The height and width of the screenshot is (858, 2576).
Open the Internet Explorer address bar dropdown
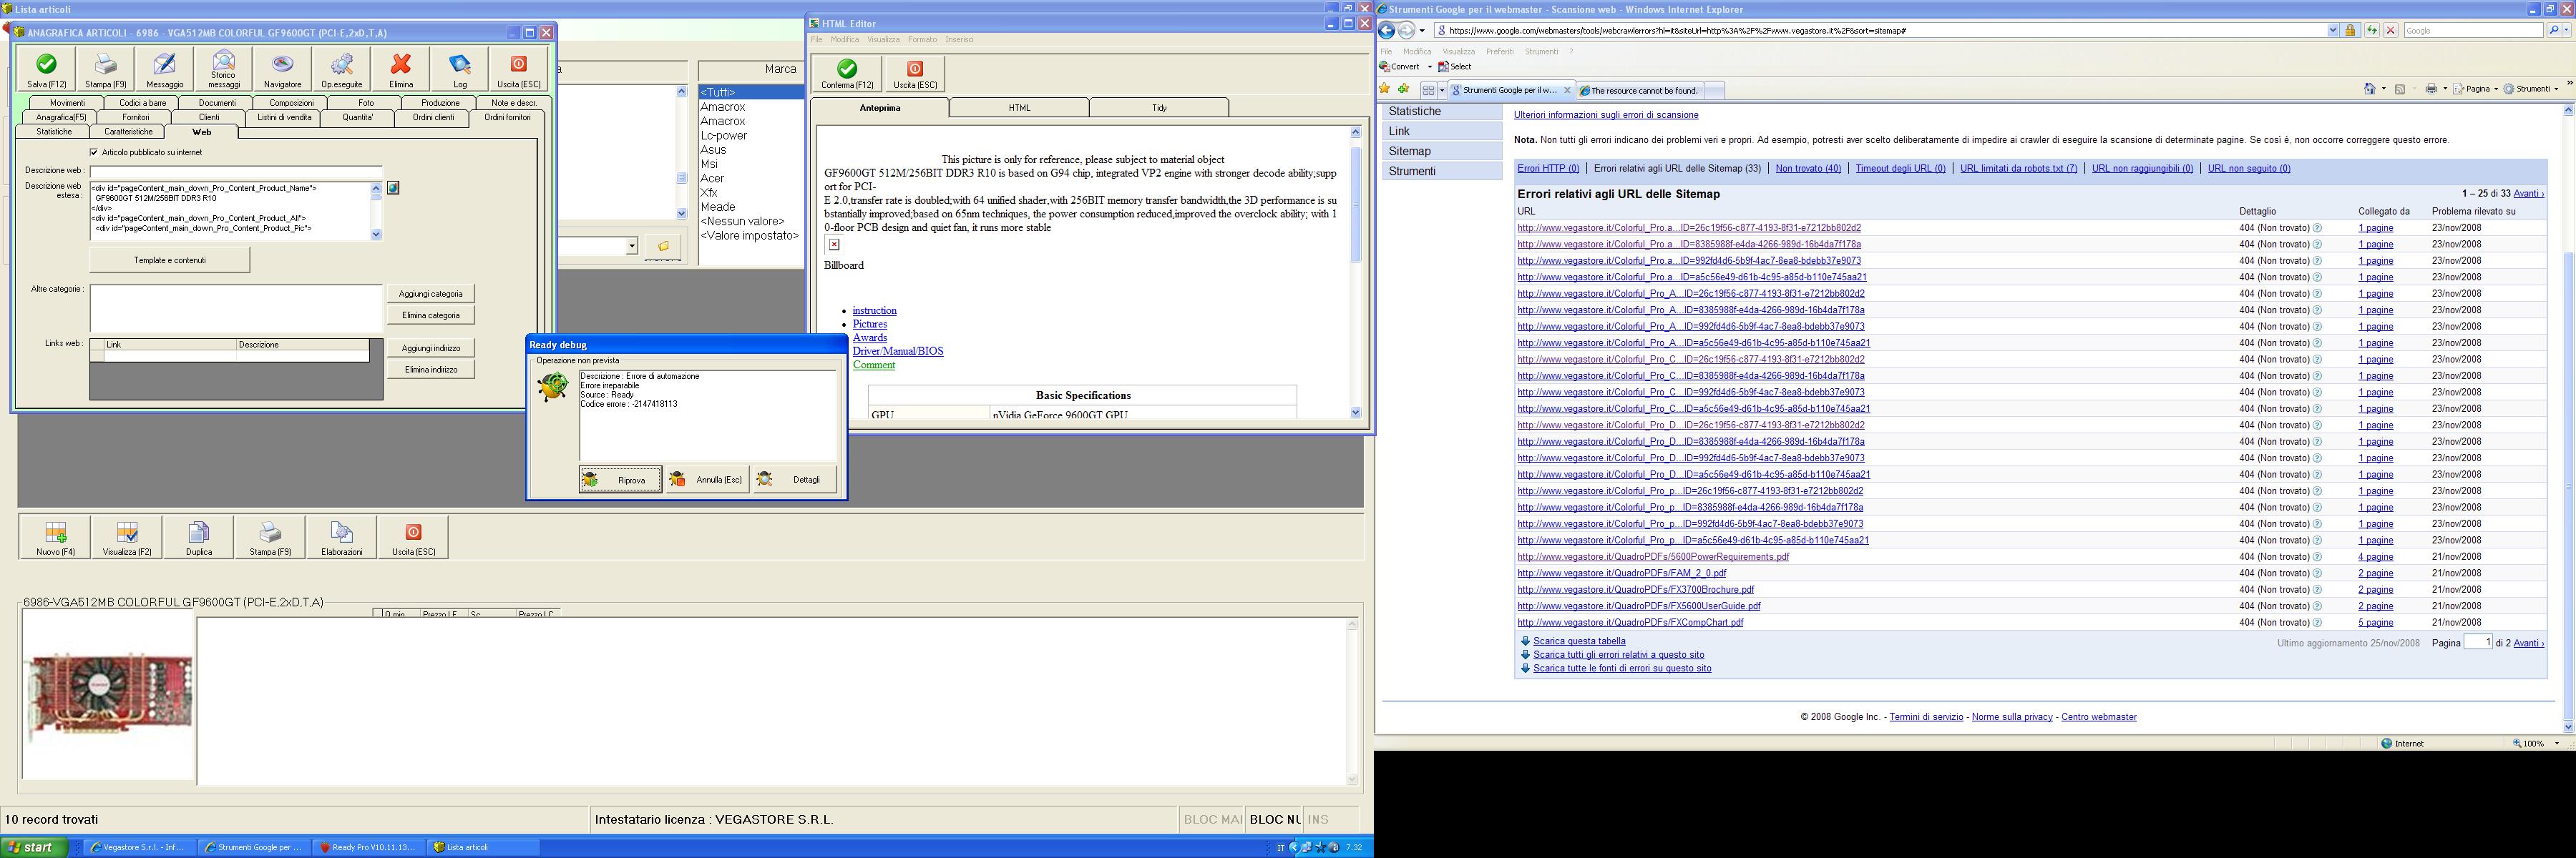tap(2333, 31)
